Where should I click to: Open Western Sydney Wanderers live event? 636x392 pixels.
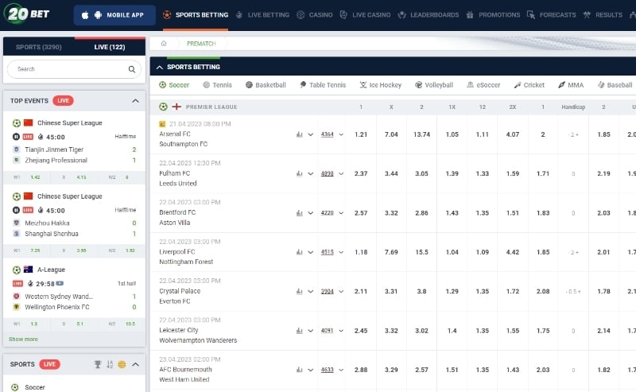59,297
